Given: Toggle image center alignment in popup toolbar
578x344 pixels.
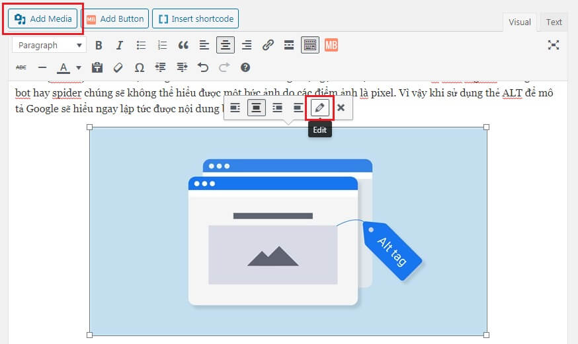Looking at the screenshot, I should pos(256,108).
